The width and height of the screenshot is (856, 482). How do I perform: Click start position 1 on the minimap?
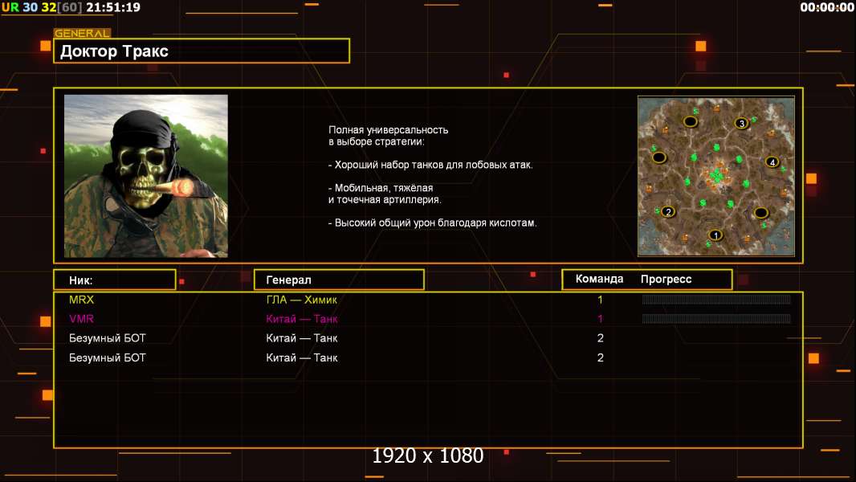pyautogui.click(x=715, y=235)
